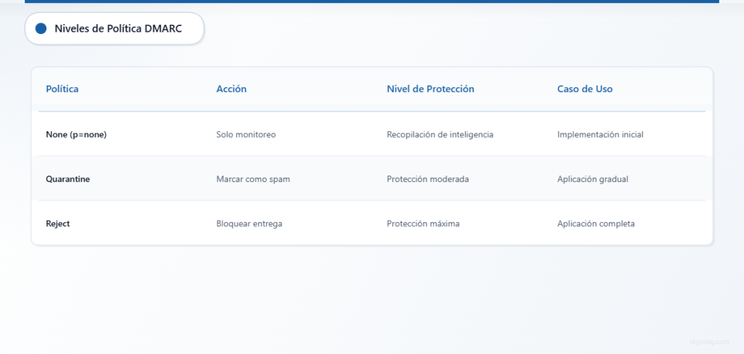Click the Quarantine policy cell
Screen dimensions: 744x354
(x=68, y=179)
